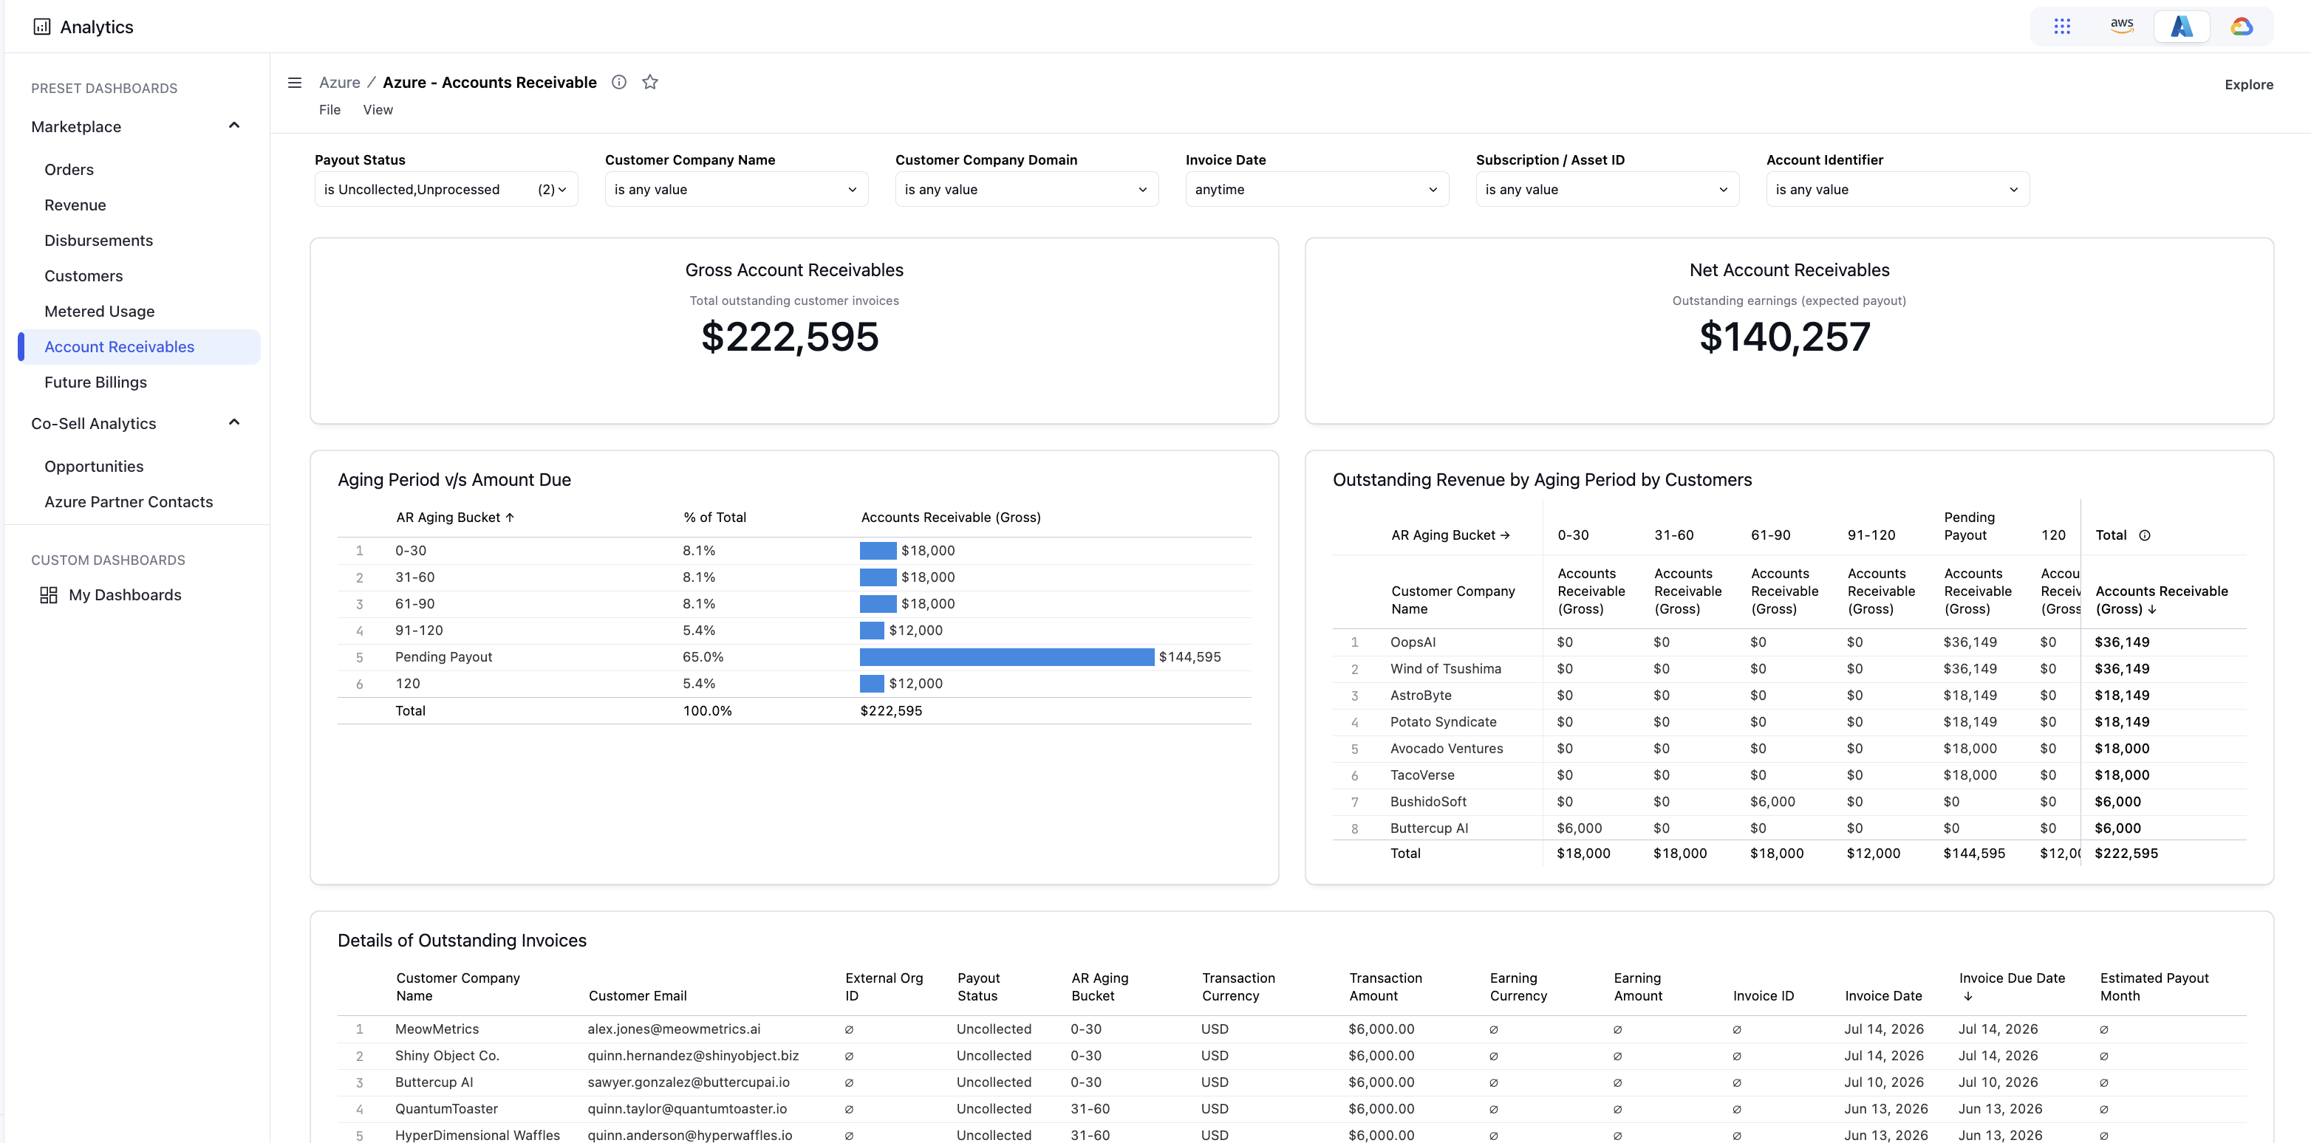
Task: Open the Analytics logo icon
Action: tap(41, 27)
